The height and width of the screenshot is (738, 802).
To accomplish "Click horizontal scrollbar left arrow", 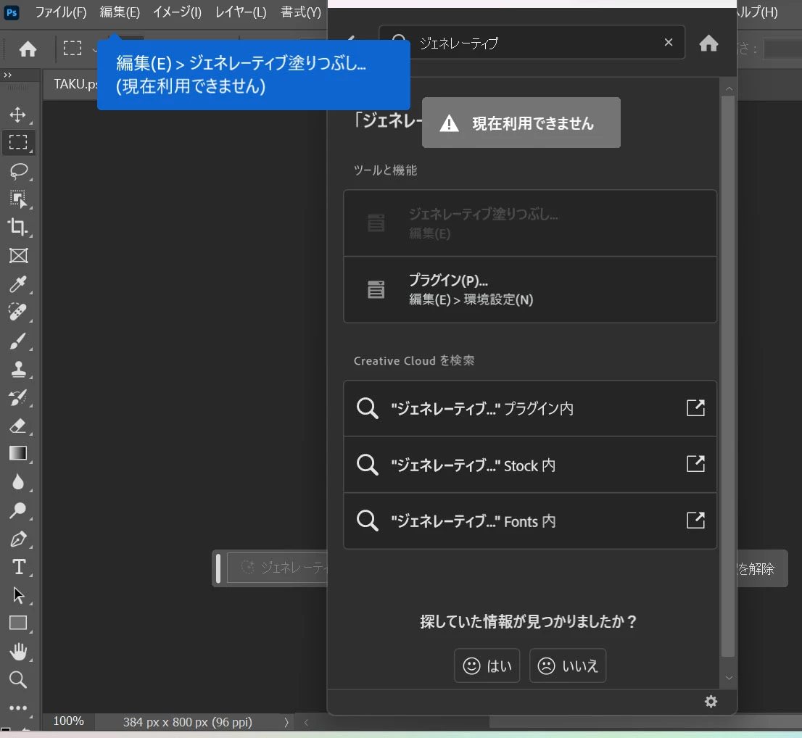I will tap(306, 722).
